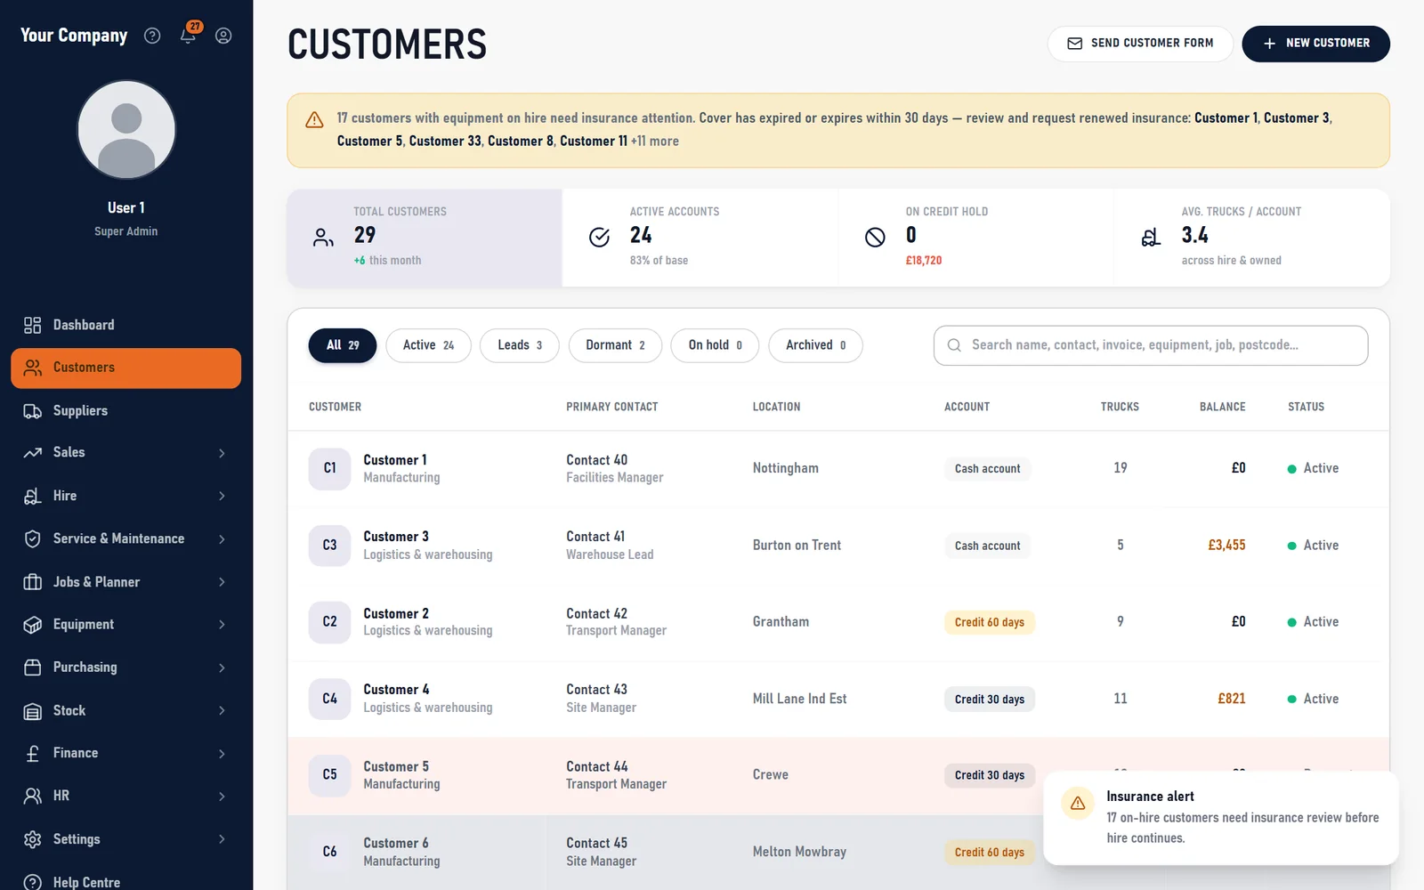This screenshot has height=890, width=1424.
Task: Click the Insurance alert warning icon
Action: (x=1078, y=803)
